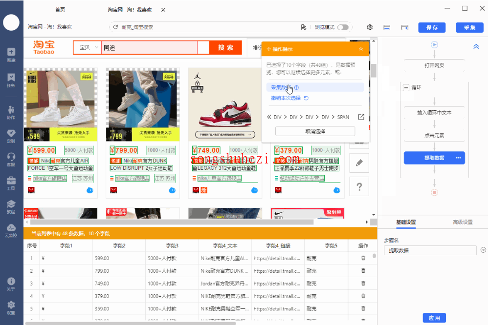Click 撤销本次选择 link
Screen dimensions: 489x325
coord(286,98)
